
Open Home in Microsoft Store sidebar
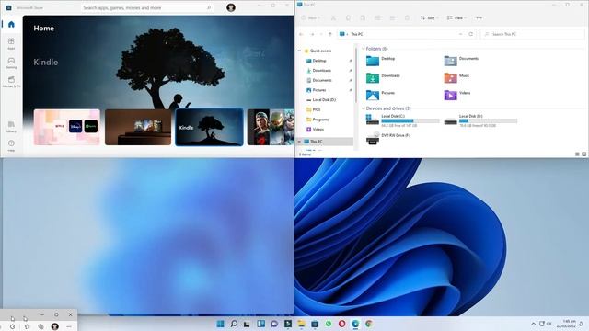[x=11, y=25]
